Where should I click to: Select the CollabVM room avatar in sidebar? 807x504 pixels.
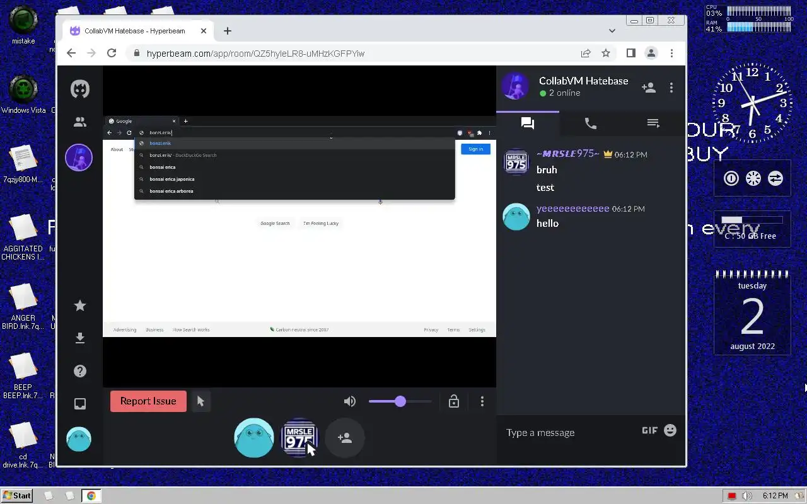[79, 157]
